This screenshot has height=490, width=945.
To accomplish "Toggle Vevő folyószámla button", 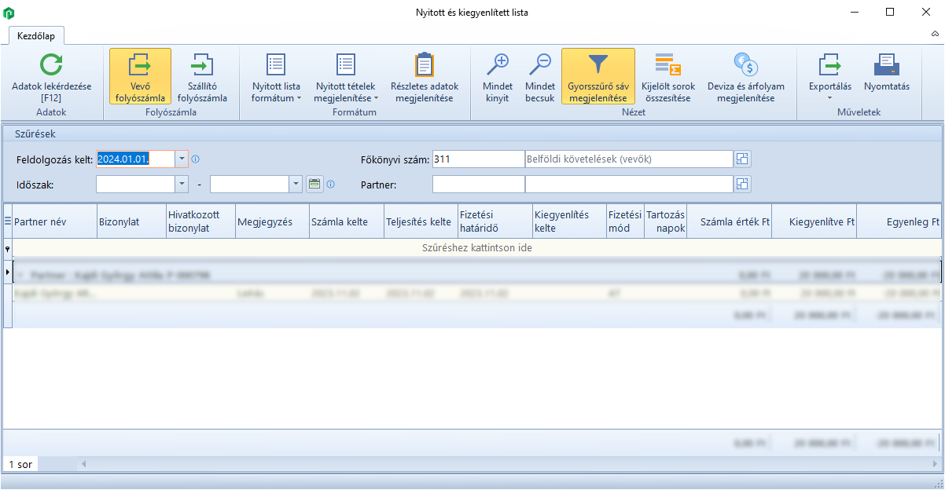I will 140,77.
